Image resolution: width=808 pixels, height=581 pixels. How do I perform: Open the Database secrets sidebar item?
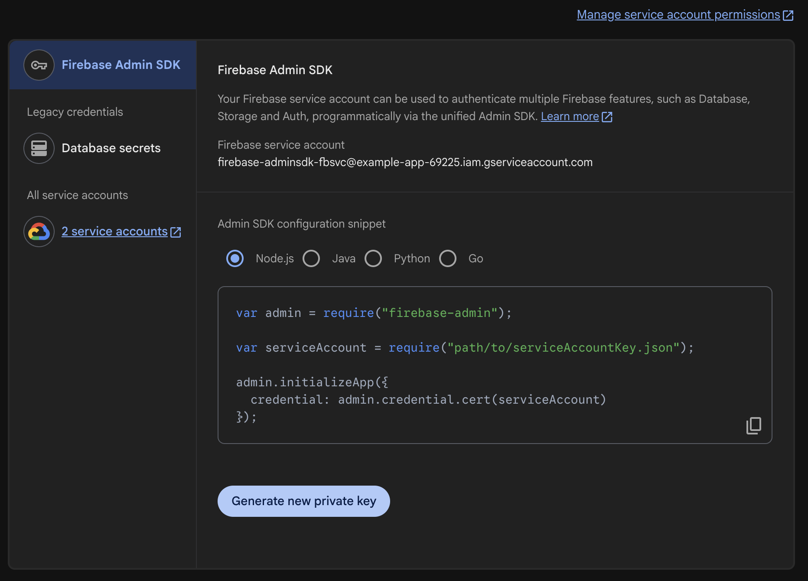pos(103,148)
